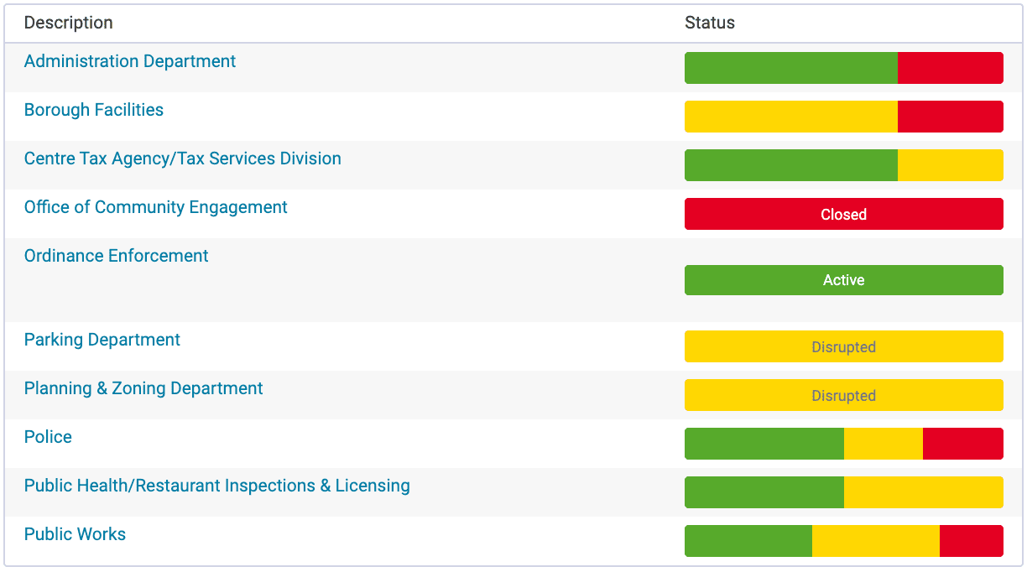Click green segment of Public Health status bar
Image resolution: width=1027 pixels, height=572 pixels.
click(764, 492)
